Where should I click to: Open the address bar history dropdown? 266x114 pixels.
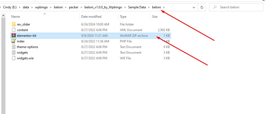[x=194, y=7]
